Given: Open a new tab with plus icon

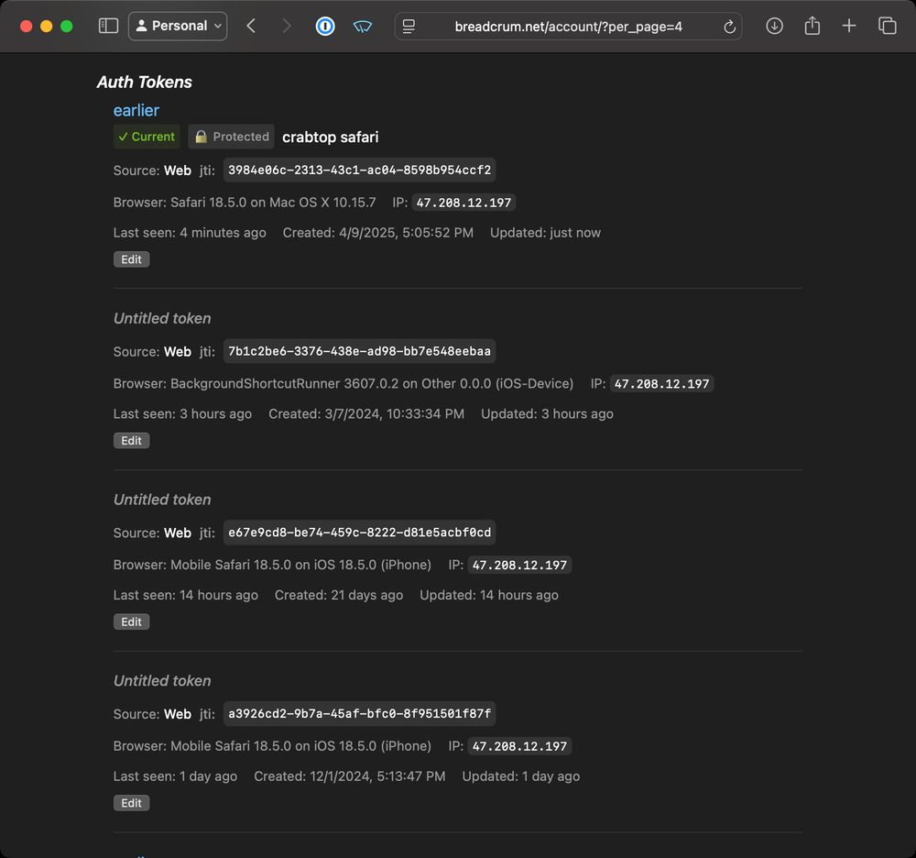Looking at the screenshot, I should click(849, 26).
